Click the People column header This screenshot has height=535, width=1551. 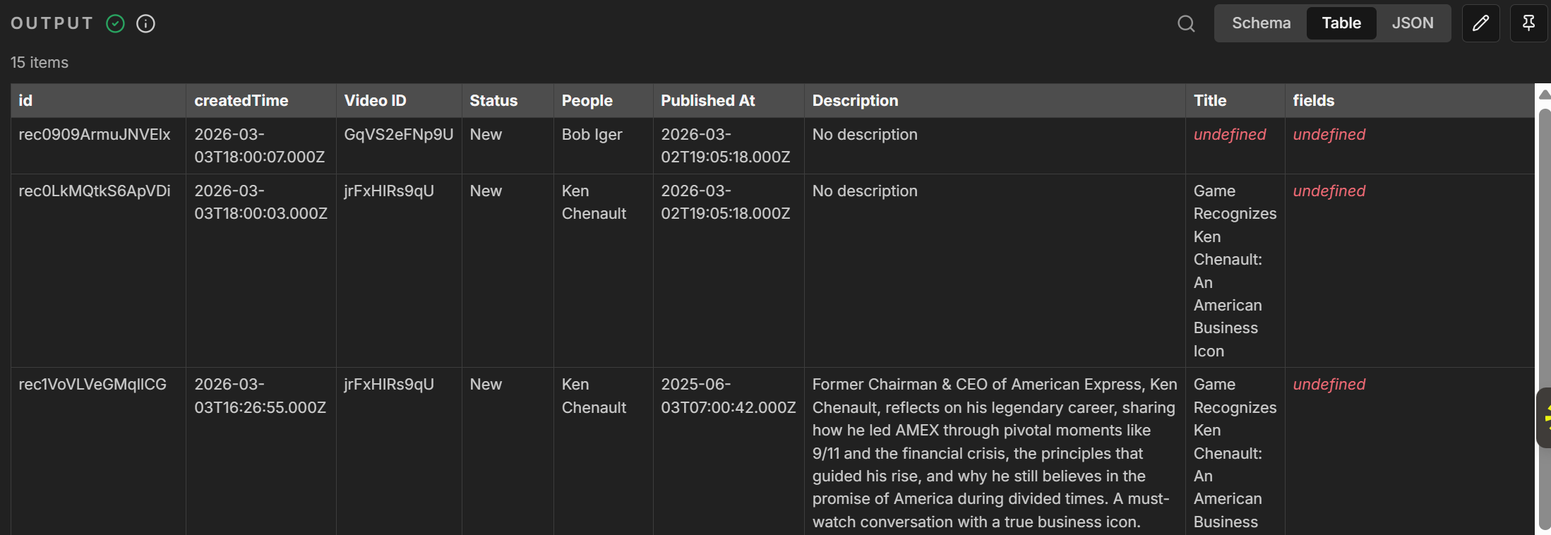(x=587, y=101)
